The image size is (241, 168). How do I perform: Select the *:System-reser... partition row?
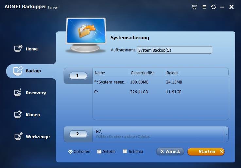tap(161, 82)
